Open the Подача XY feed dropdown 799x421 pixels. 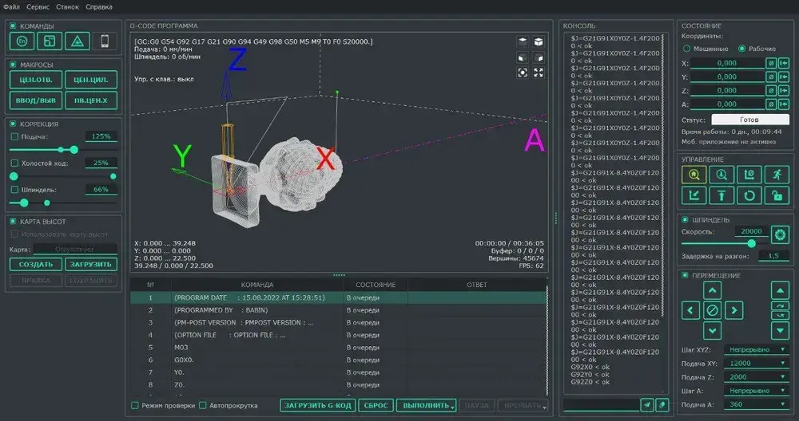pos(757,363)
